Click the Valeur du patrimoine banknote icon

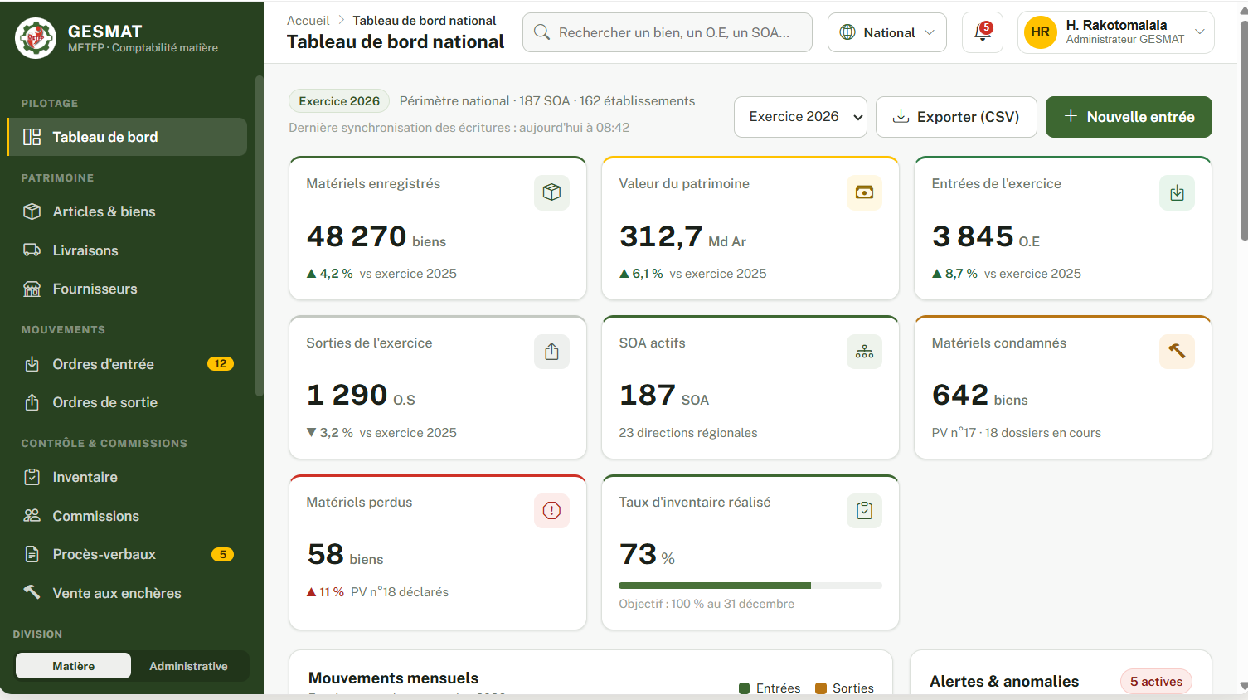tap(864, 192)
